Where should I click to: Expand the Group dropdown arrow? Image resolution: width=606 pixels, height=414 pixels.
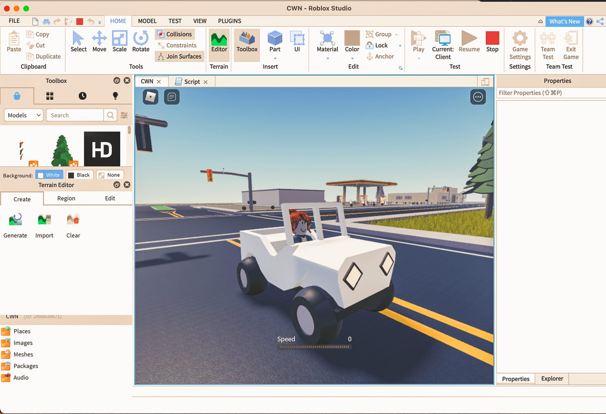click(x=396, y=35)
